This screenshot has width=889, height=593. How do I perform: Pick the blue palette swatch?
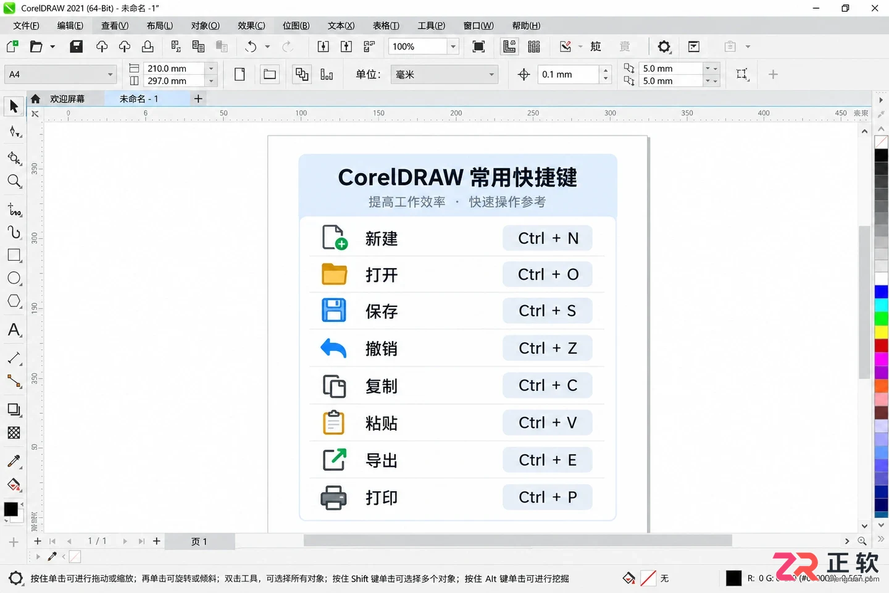pyautogui.click(x=881, y=293)
